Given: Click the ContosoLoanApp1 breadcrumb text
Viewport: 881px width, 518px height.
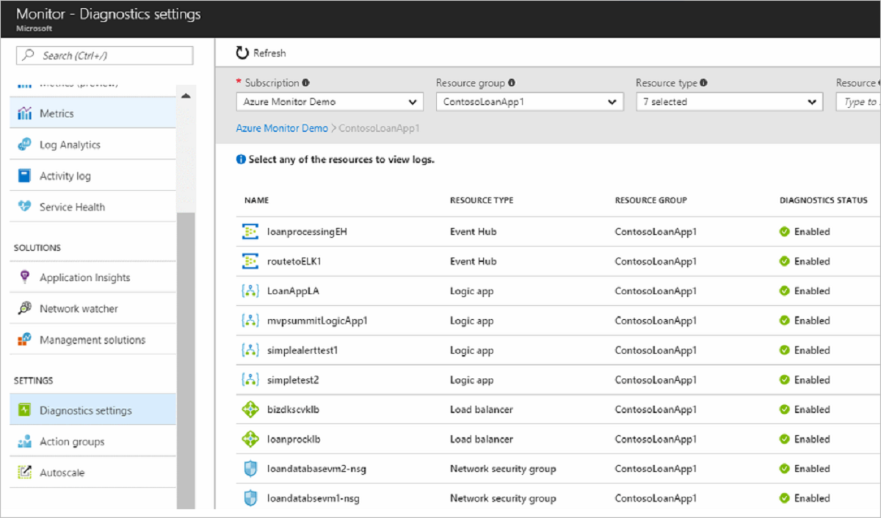Looking at the screenshot, I should [379, 128].
